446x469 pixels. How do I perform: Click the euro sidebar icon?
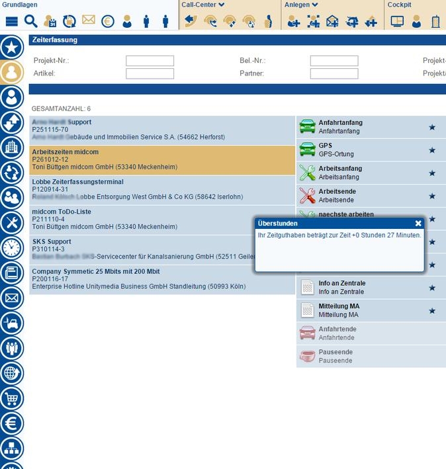(12, 423)
